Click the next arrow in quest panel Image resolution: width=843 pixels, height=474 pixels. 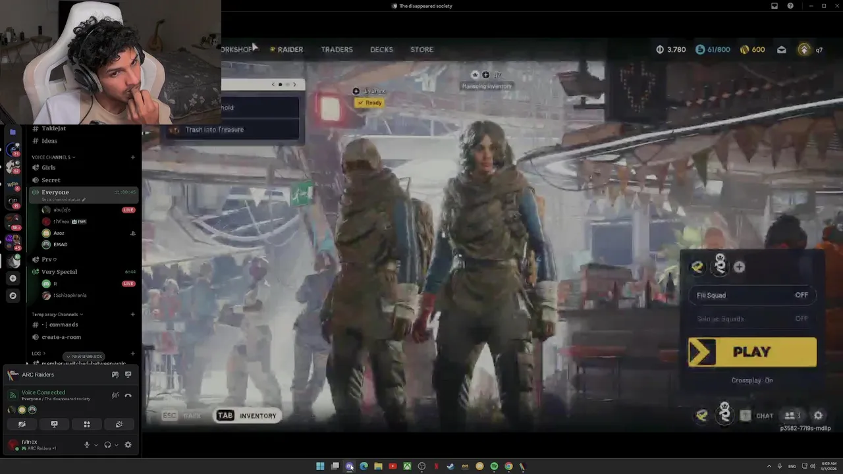point(294,84)
